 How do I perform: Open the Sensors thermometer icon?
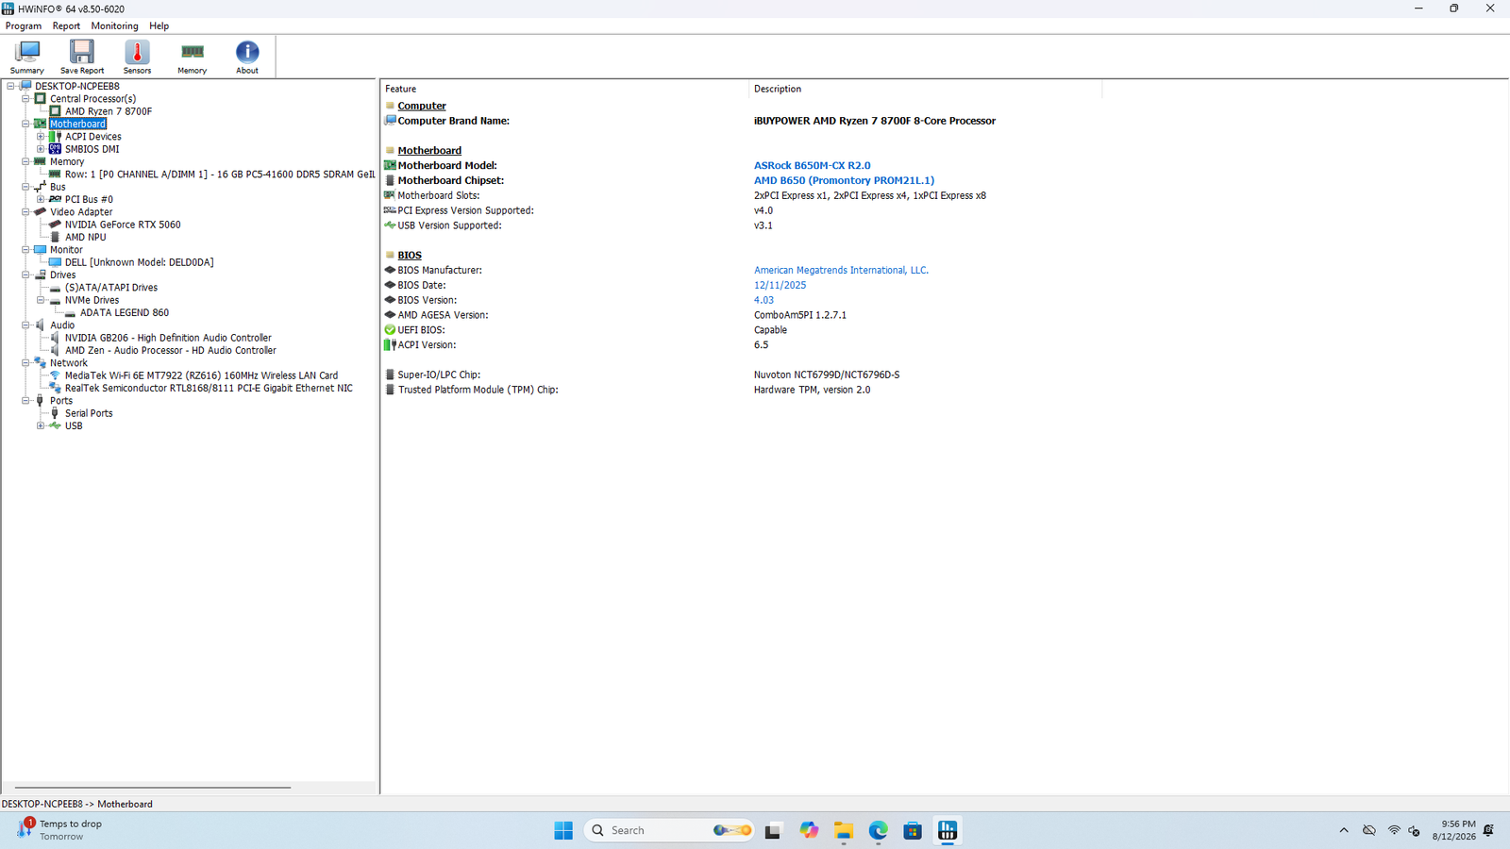click(x=137, y=57)
